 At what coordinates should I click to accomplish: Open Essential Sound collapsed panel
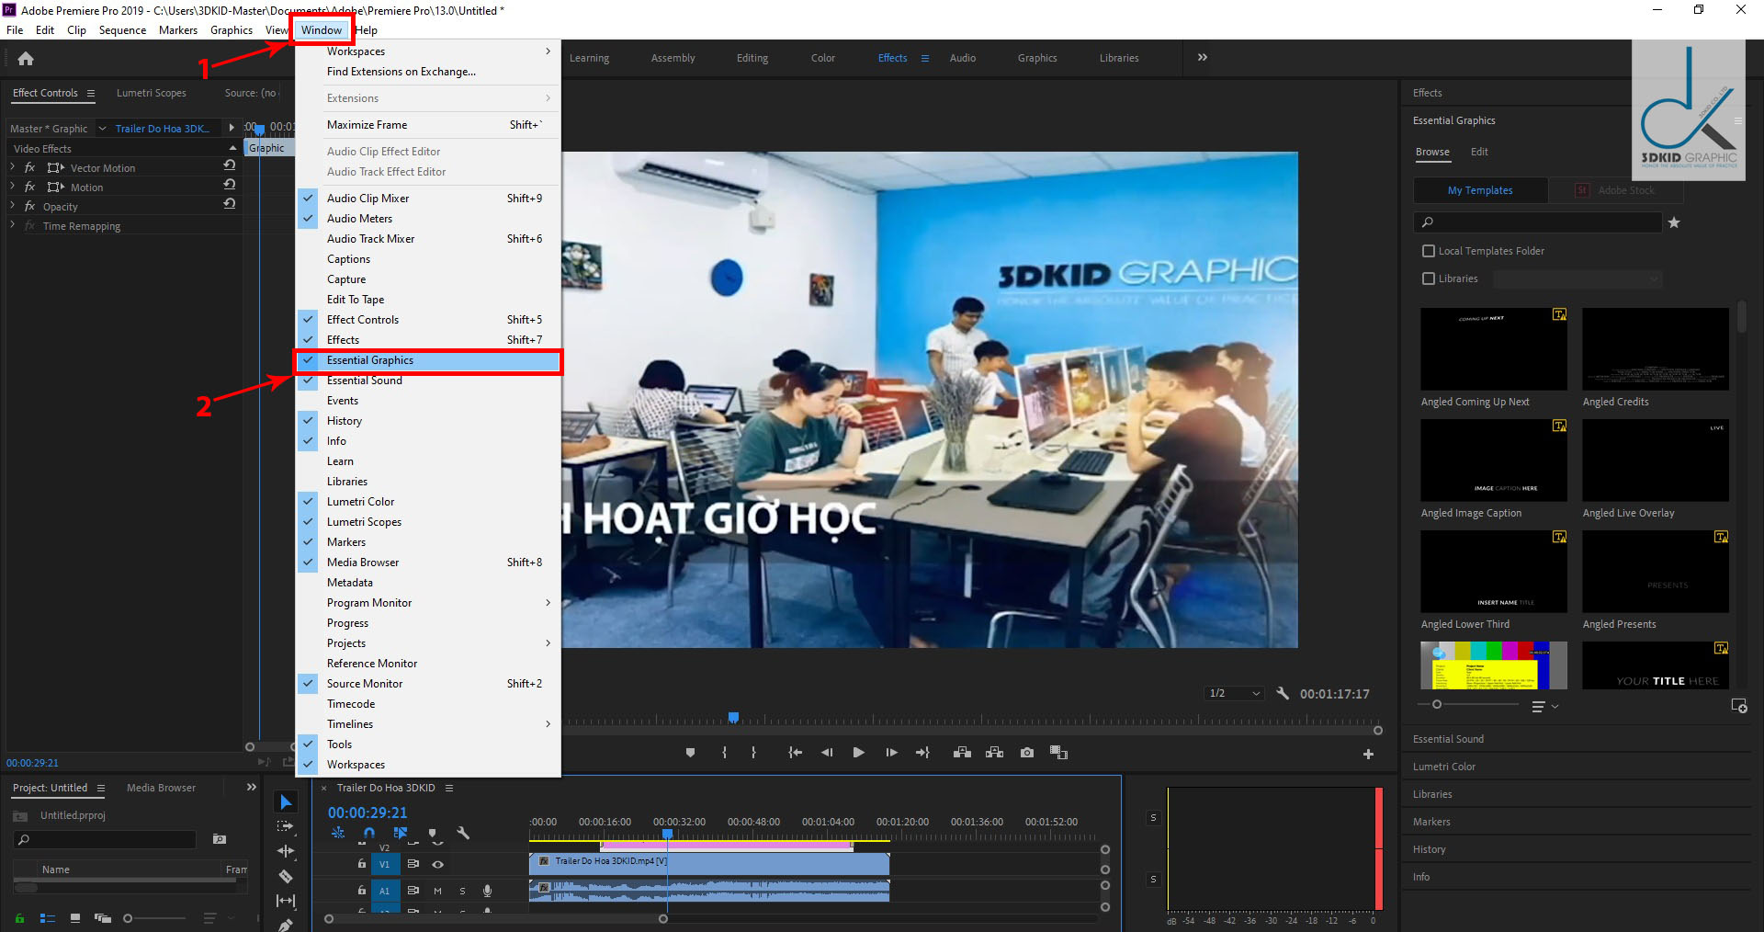[x=1448, y=739]
